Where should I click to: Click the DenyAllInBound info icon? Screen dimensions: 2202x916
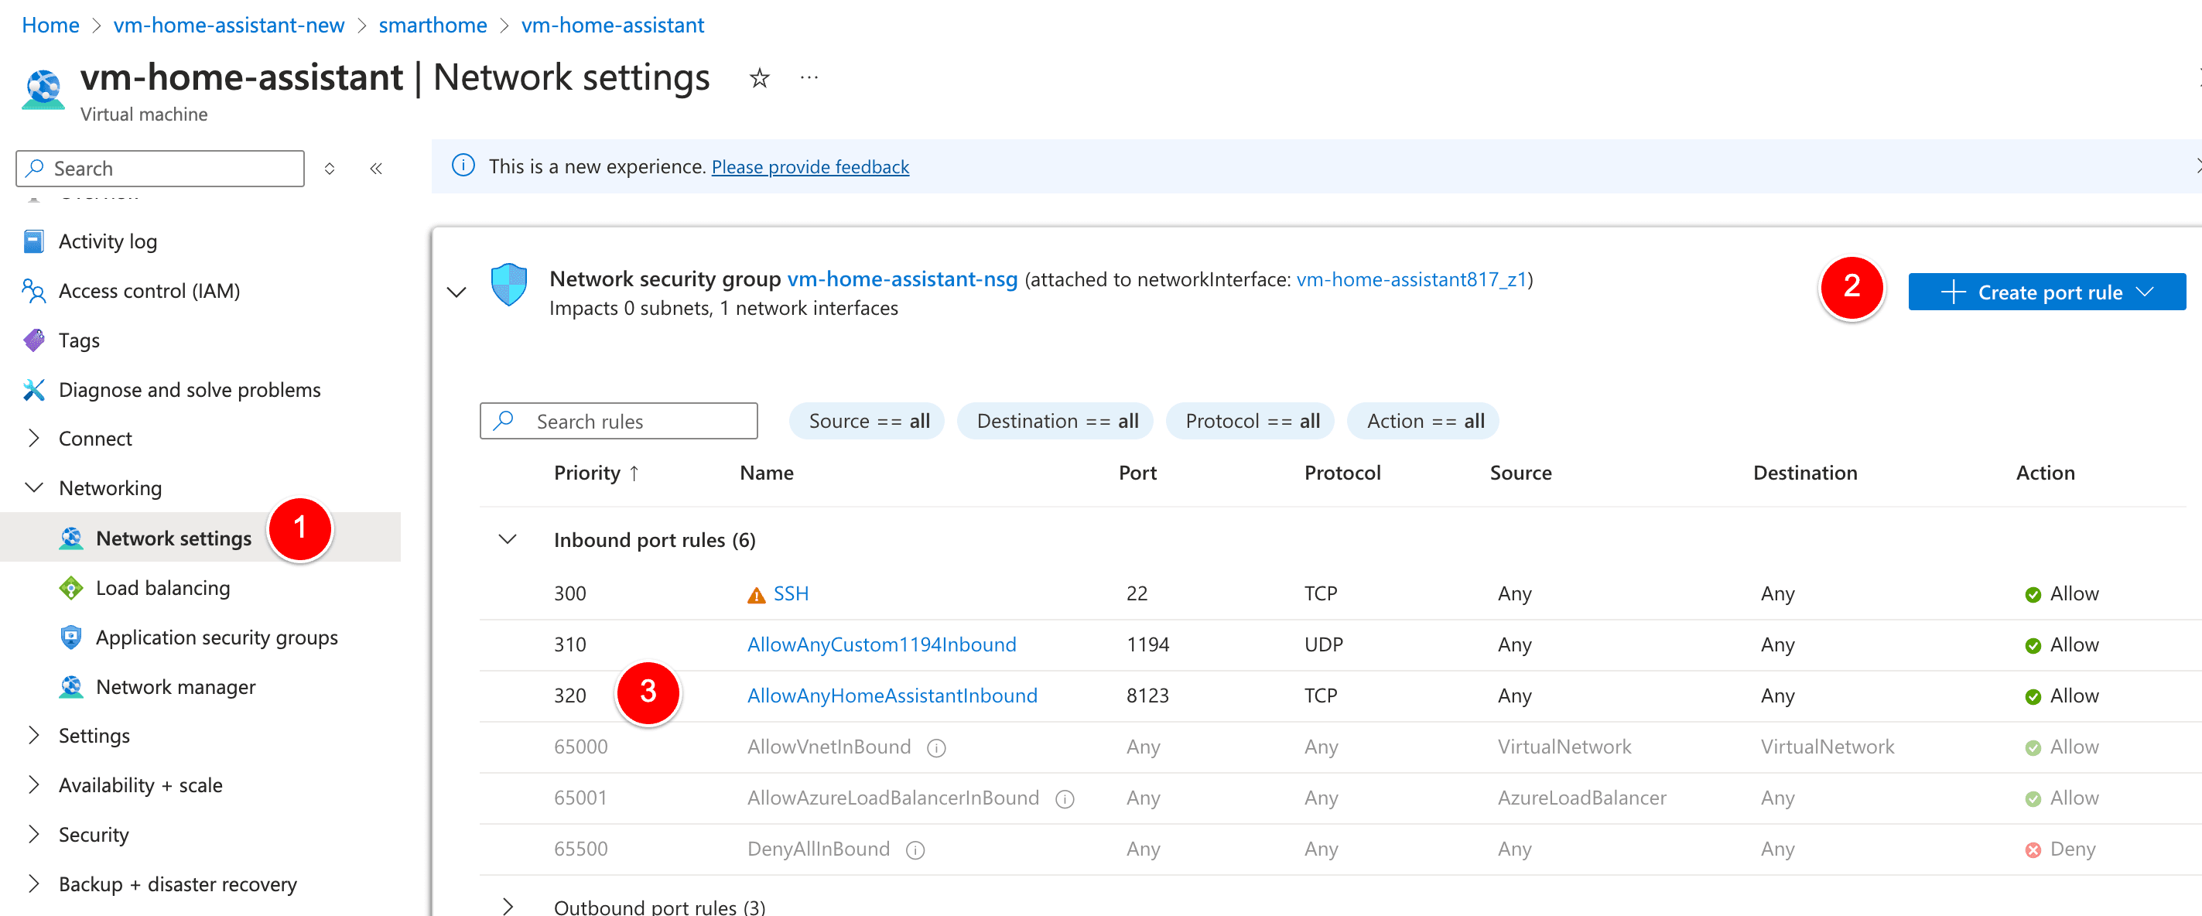click(915, 850)
